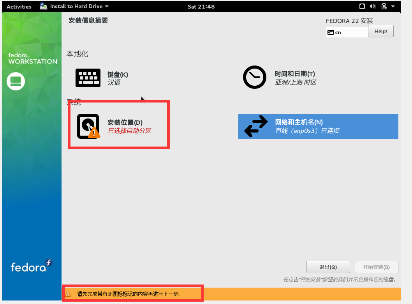This screenshot has width=412, height=304.
Task: Open the 时间和日期(T) clock icon
Action: pyautogui.click(x=255, y=77)
